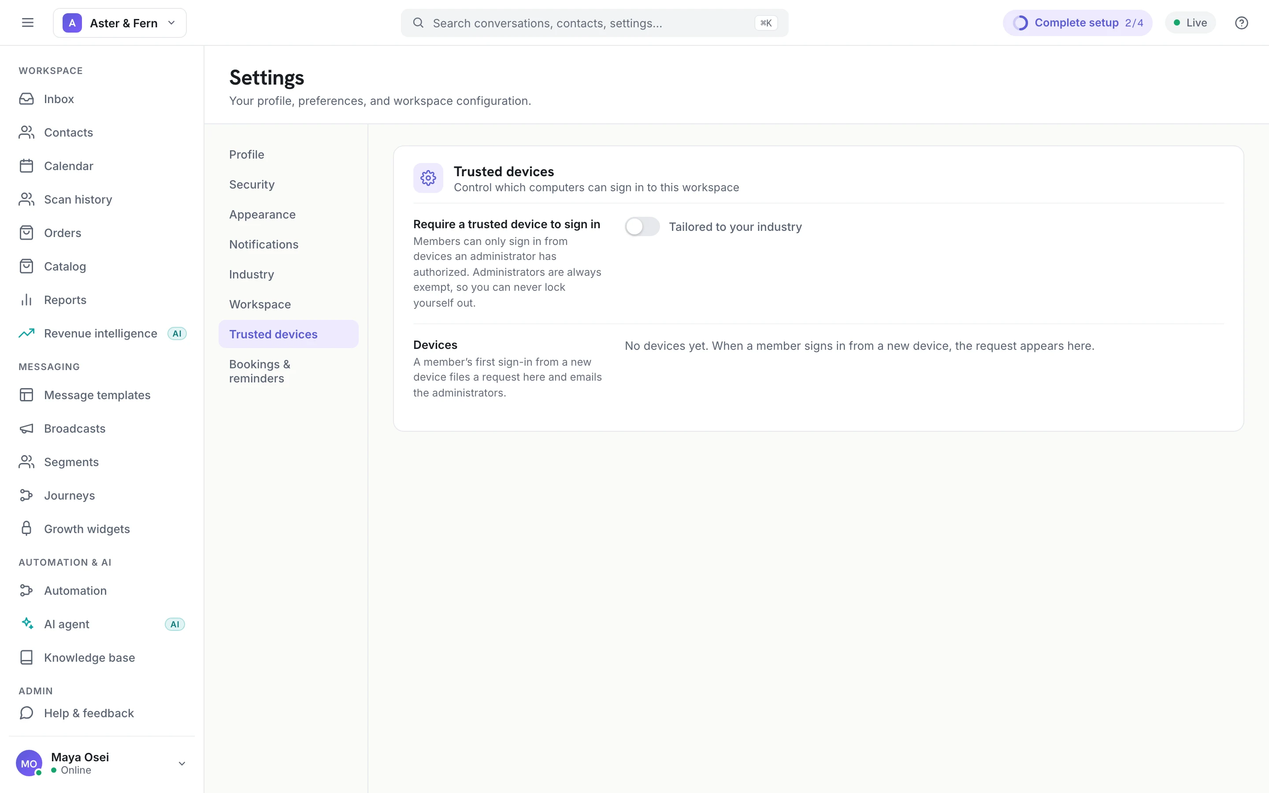Viewport: 1269px width, 793px height.
Task: Click the Broadcasts megaphone icon
Action: pos(26,429)
